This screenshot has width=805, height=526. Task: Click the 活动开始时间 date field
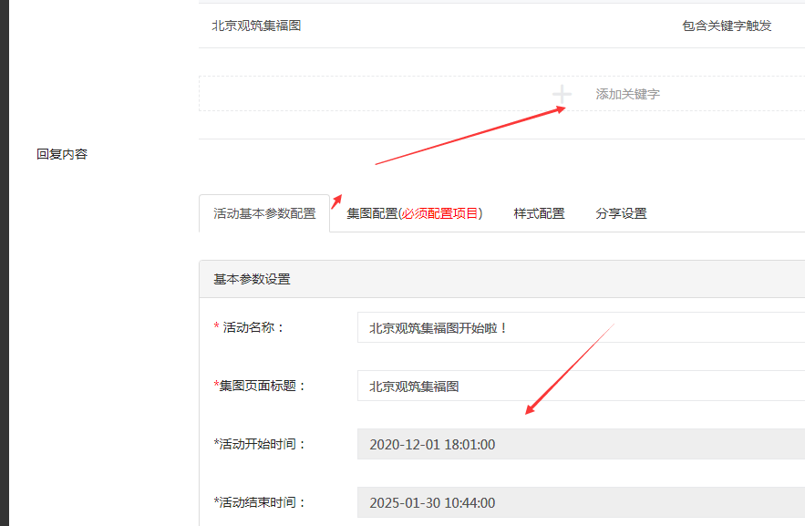tap(581, 444)
